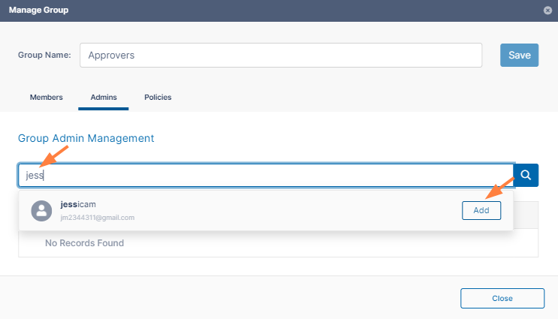
Task: Click the jessicam user avatar icon
Action: tap(41, 211)
